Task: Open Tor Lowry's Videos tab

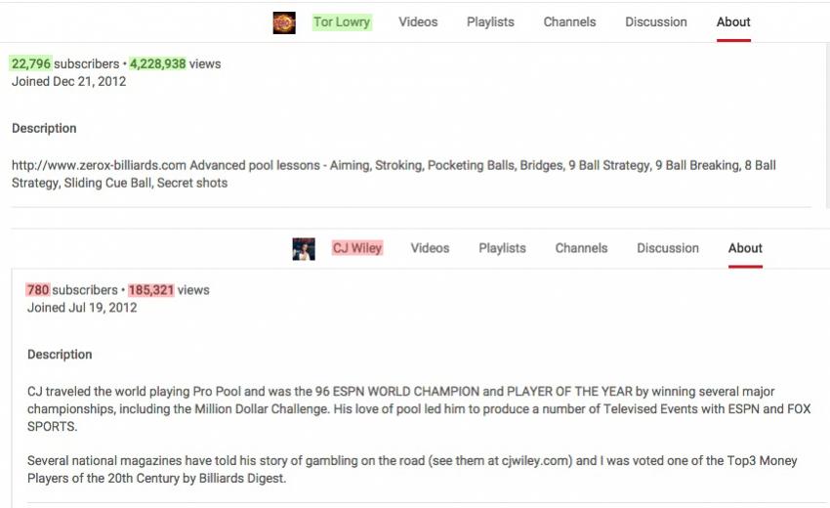Action: coord(418,22)
